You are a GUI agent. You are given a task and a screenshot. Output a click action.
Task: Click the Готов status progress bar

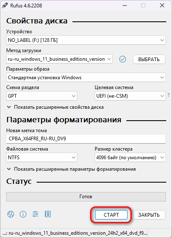pyautogui.click(x=86, y=197)
